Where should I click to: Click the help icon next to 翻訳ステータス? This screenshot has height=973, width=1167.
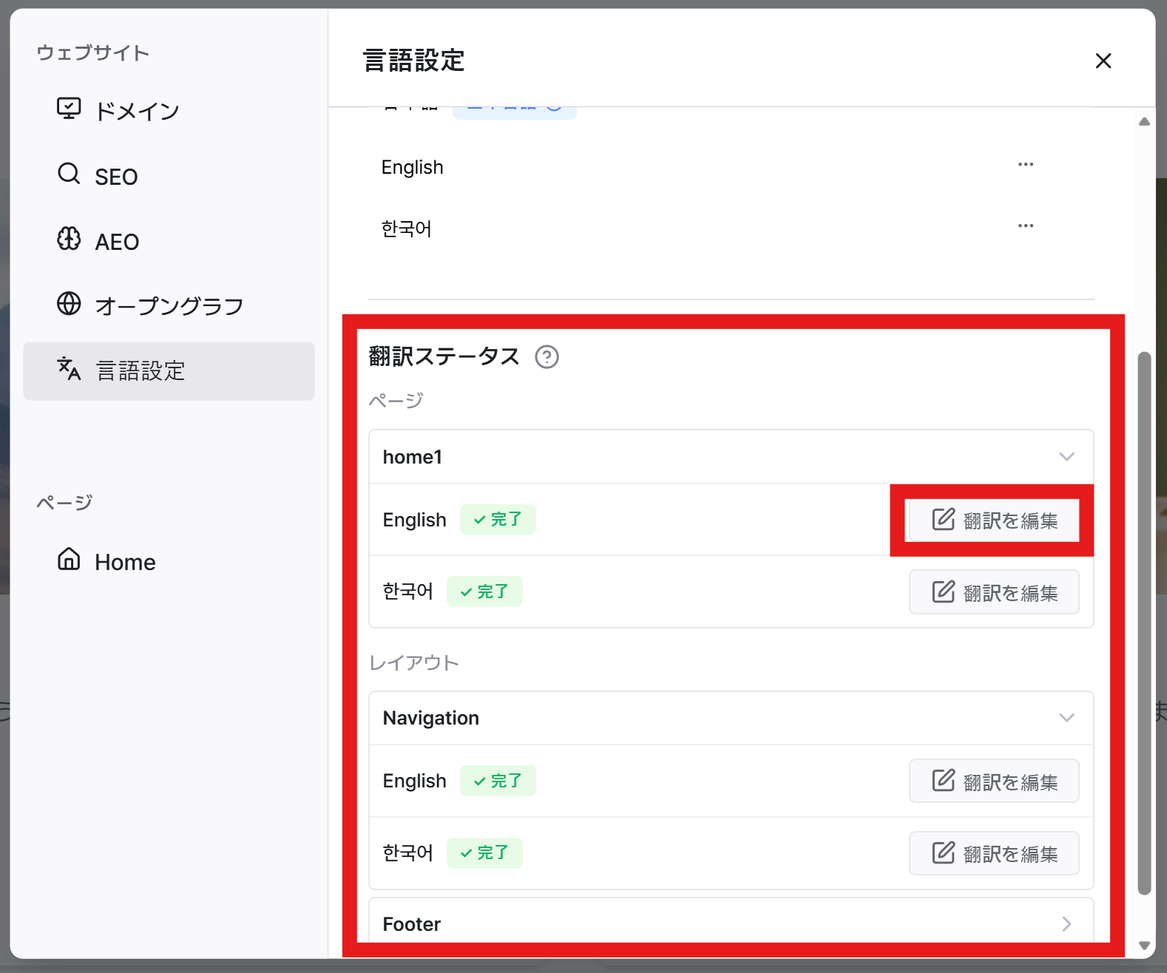coord(547,357)
